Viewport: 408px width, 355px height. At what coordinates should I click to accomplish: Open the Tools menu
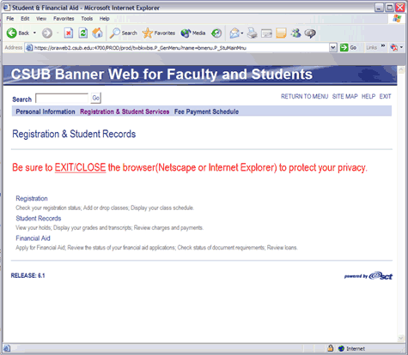(x=87, y=19)
